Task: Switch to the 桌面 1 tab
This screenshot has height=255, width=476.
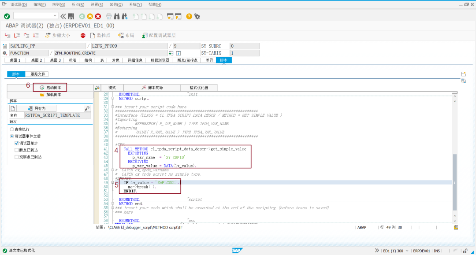Action: pos(15,60)
